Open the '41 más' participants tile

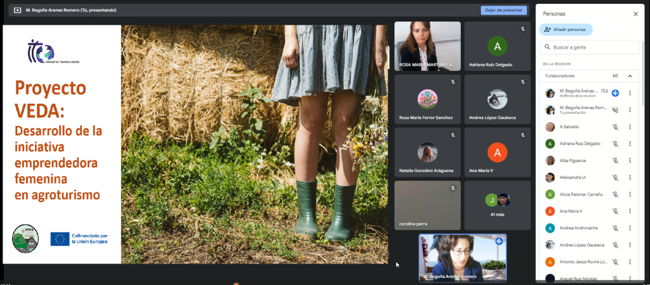497,205
